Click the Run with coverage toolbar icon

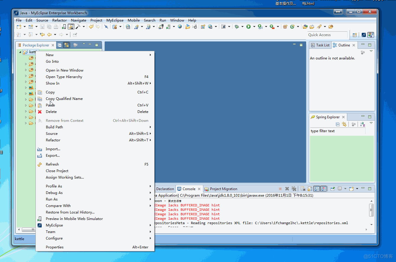(260, 27)
